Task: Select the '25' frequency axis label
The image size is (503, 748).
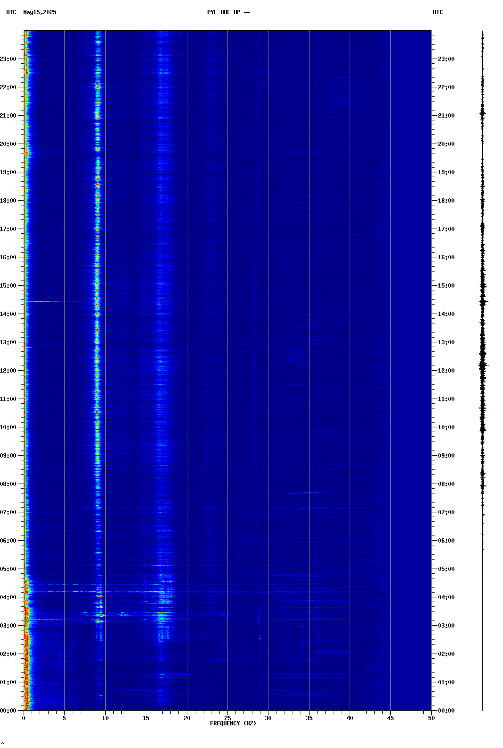Action: click(x=227, y=718)
